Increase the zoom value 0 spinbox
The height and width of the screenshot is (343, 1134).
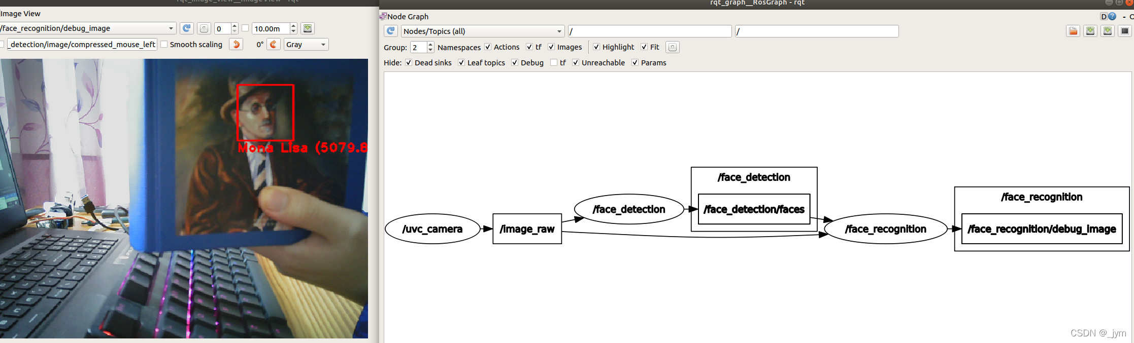pos(235,26)
